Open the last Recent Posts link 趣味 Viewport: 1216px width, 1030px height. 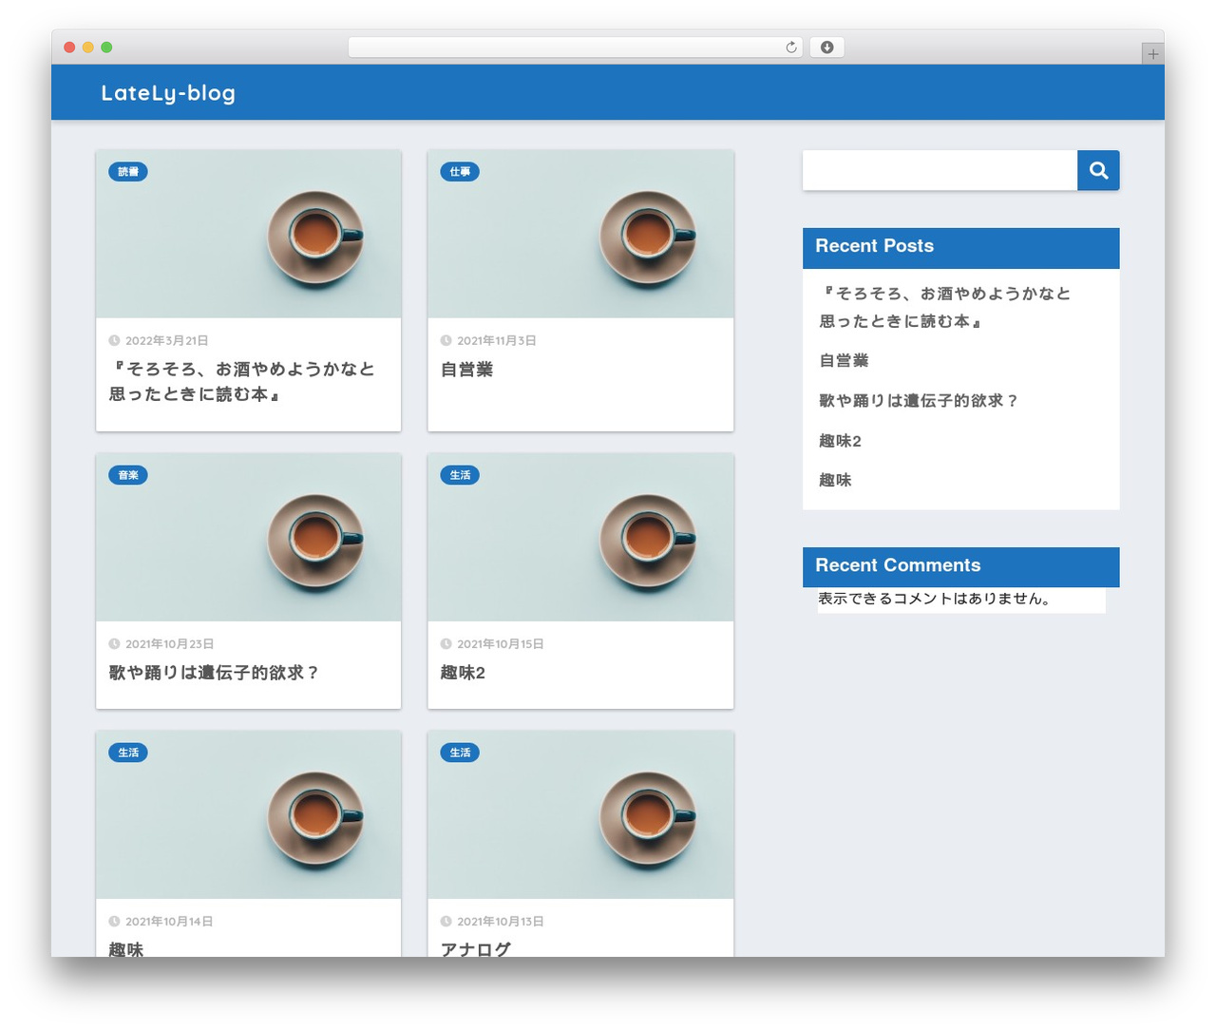(835, 481)
